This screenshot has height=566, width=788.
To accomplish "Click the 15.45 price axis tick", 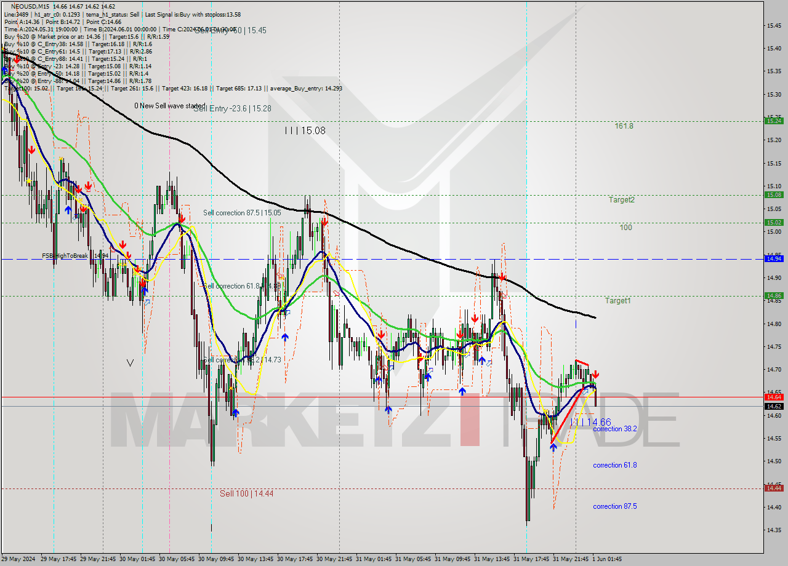I will [774, 26].
